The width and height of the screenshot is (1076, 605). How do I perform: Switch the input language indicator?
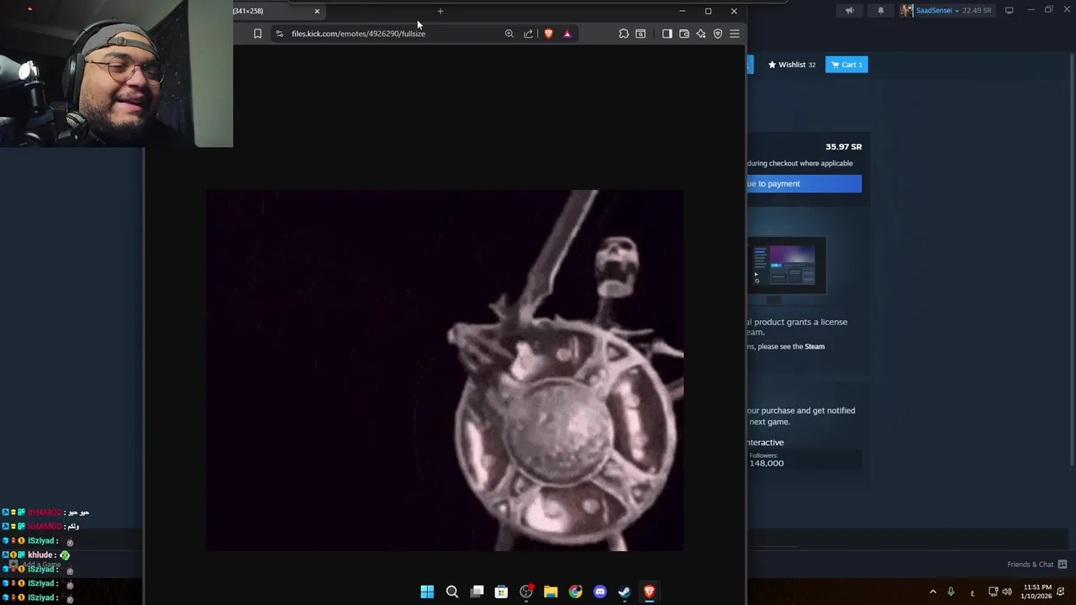(973, 592)
